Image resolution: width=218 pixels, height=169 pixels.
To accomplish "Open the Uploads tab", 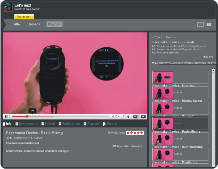I will (x=34, y=24).
